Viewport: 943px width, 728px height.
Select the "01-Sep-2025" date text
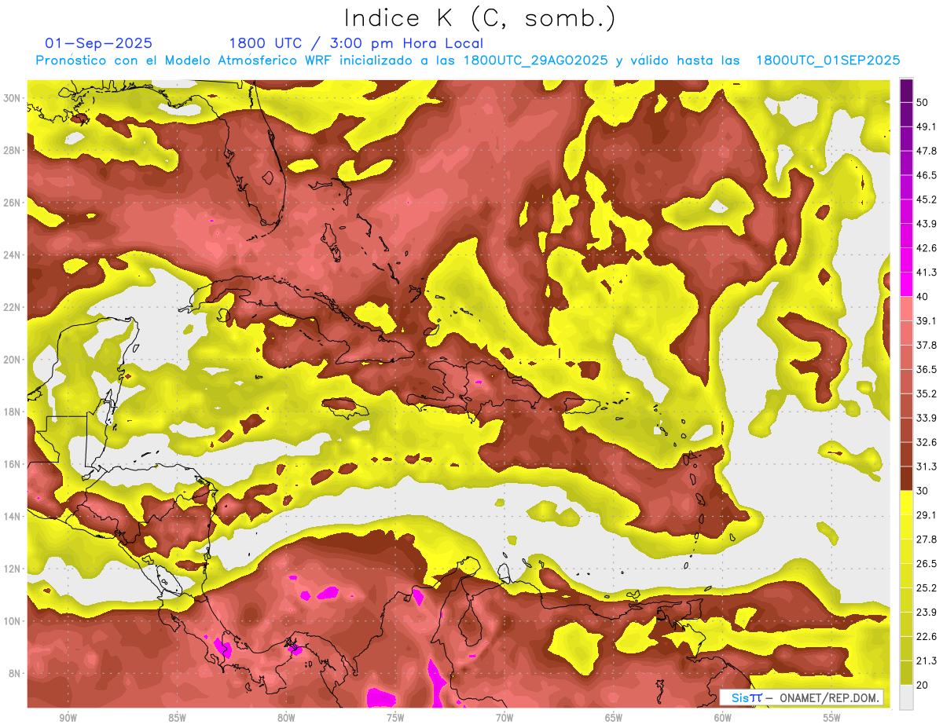coord(99,43)
